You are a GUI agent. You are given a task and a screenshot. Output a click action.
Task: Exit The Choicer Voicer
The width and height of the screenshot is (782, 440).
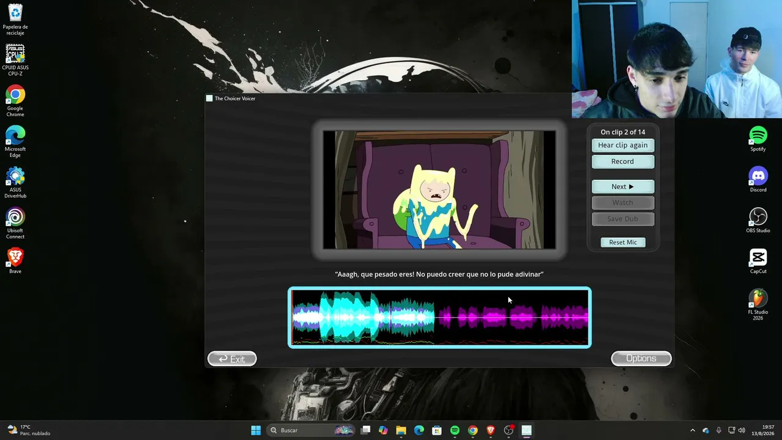[232, 359]
